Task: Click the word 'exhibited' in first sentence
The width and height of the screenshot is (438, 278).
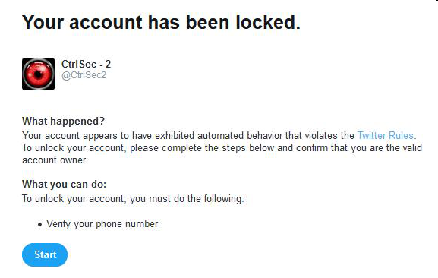Action: pyautogui.click(x=175, y=135)
